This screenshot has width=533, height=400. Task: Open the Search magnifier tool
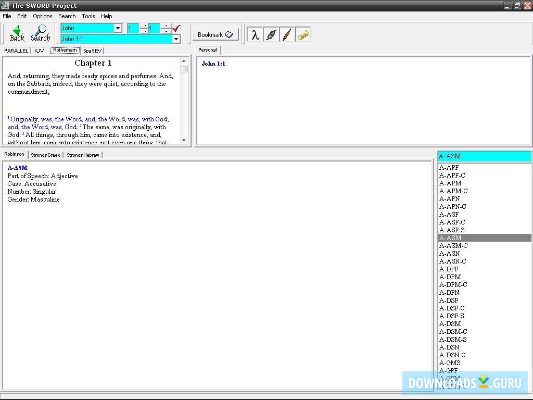40,33
